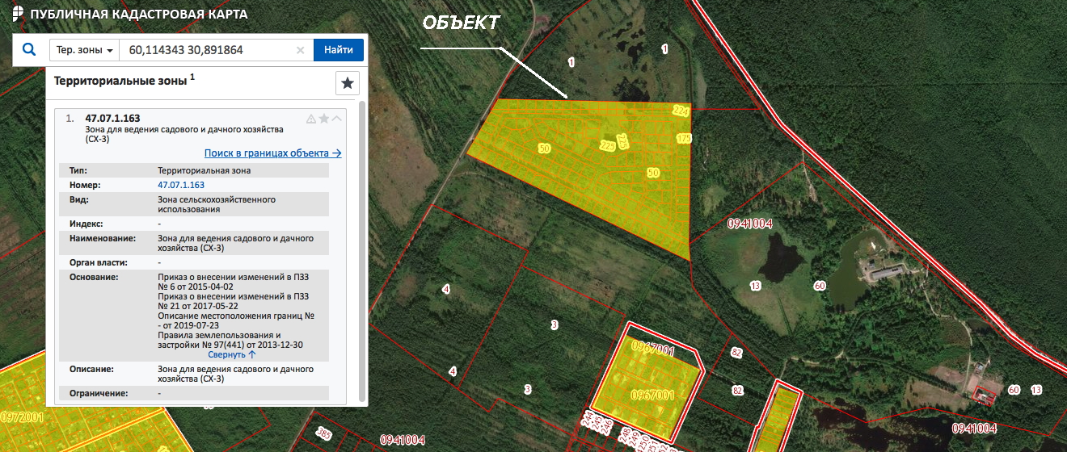
Task: Click the 'ПУБЛИЧНАЯ КАДАСТРОВАЯ КАРТА' title
Action: pos(139,15)
